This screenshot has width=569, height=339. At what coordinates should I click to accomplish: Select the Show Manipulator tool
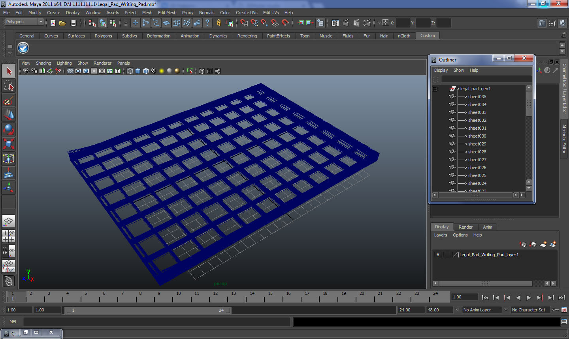coord(9,188)
